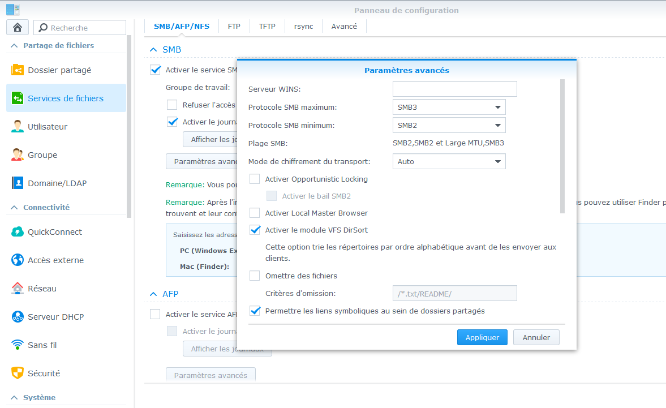This screenshot has width=666, height=408.
Task: Open Protocole SMB maximum dropdown
Action: pos(449,107)
